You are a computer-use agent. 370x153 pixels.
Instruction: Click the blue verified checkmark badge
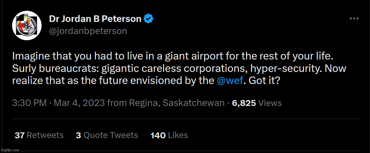(x=149, y=19)
